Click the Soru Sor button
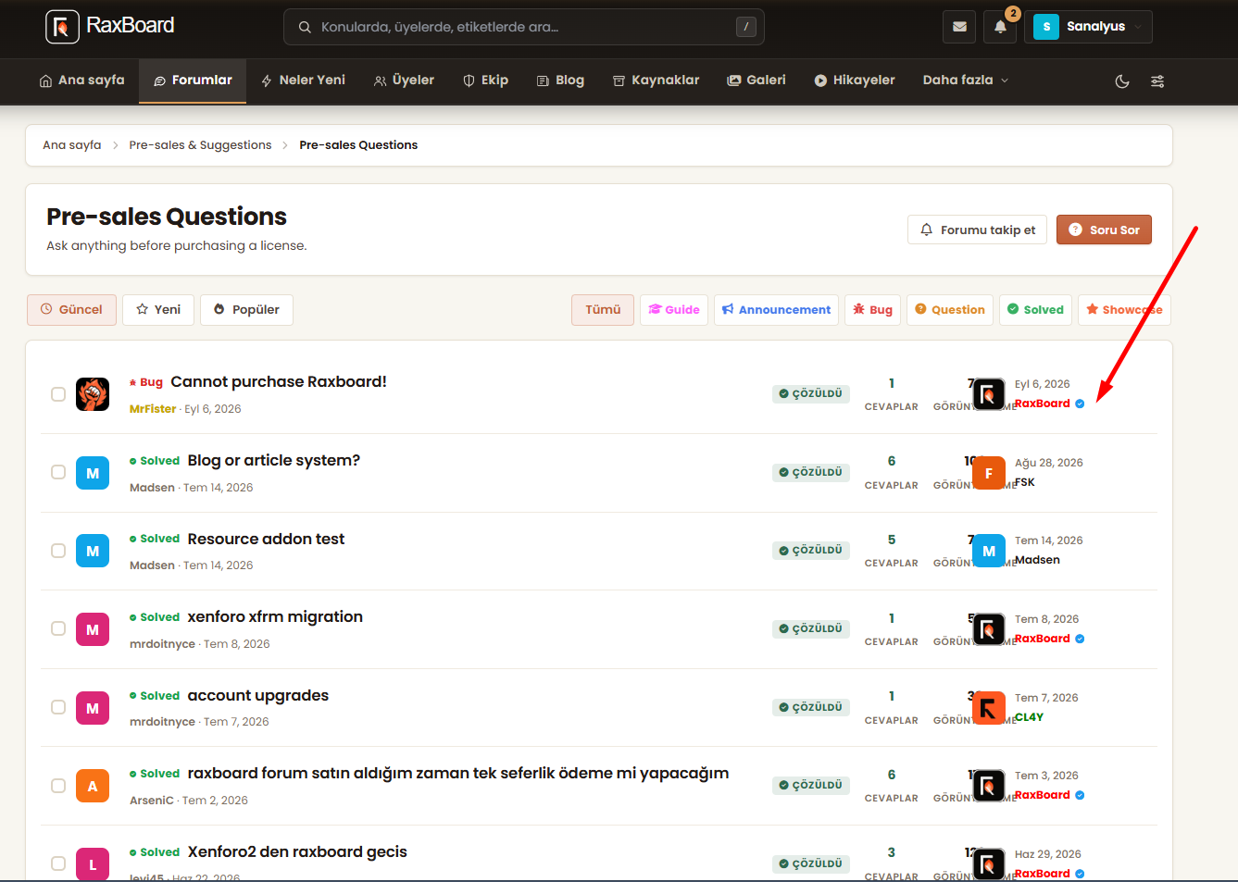This screenshot has width=1238, height=882. [1104, 230]
